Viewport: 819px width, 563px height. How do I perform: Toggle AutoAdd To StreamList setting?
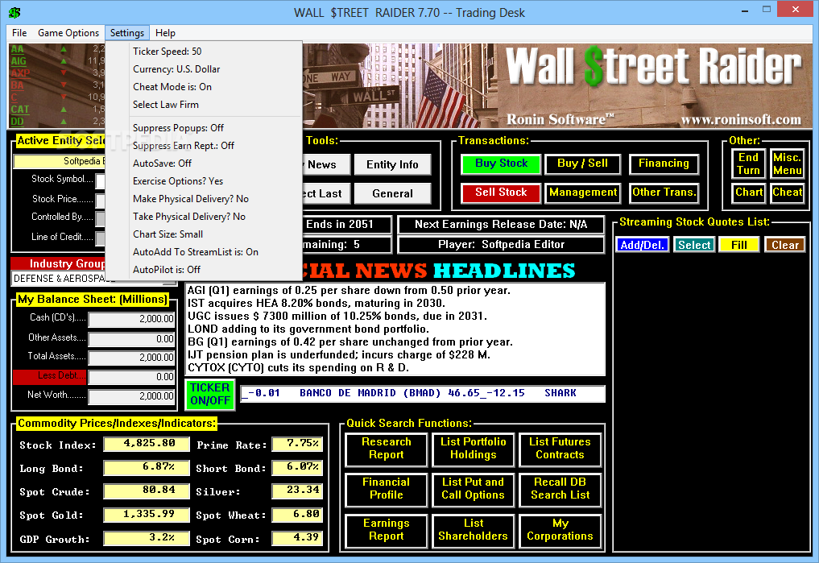coord(204,252)
